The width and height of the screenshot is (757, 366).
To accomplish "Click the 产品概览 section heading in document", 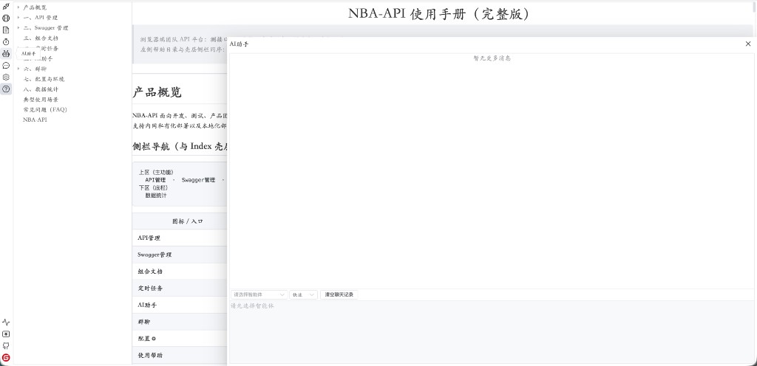I will tap(157, 92).
